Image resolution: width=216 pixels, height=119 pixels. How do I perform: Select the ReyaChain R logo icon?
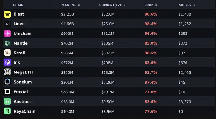[x=7, y=111]
